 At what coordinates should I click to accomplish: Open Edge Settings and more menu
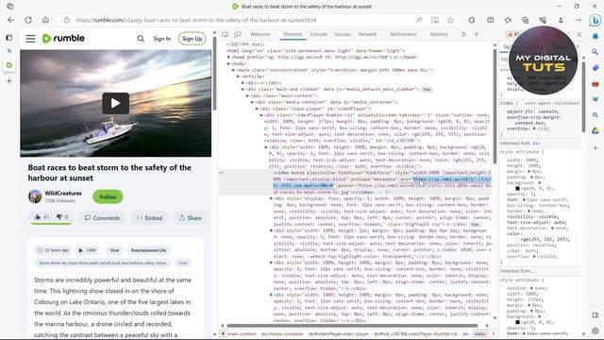coord(579,20)
